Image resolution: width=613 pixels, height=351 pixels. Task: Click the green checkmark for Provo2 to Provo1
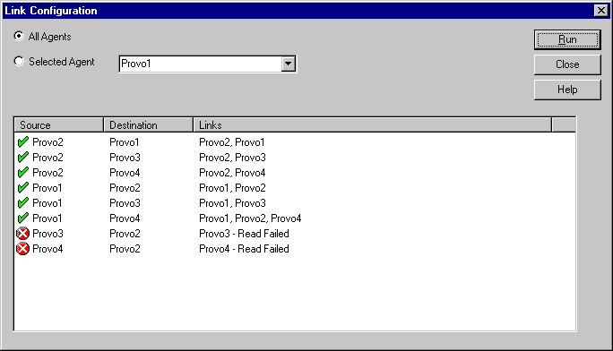[x=23, y=141]
